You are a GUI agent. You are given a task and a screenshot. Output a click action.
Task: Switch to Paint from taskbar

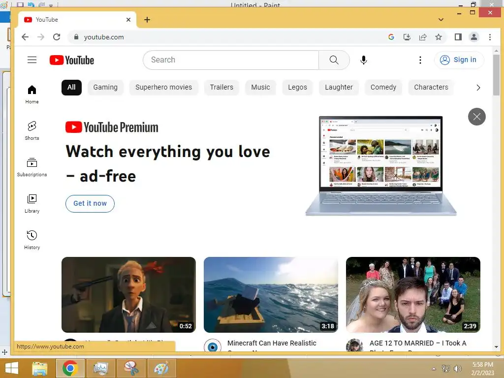[161, 368]
